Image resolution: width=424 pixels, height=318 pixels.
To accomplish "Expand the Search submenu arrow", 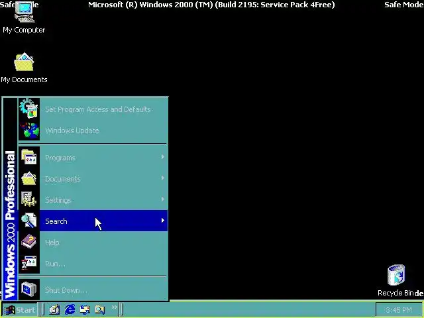I will point(162,221).
